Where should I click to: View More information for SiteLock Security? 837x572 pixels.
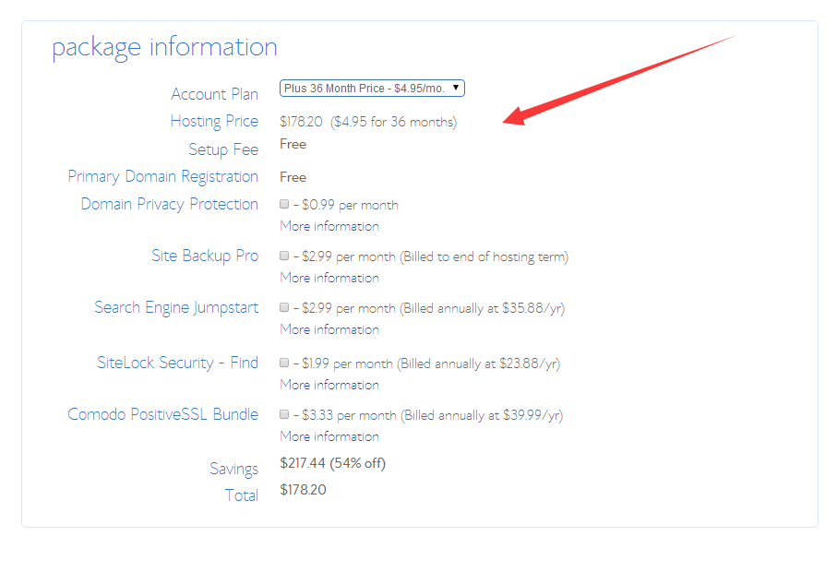click(329, 384)
